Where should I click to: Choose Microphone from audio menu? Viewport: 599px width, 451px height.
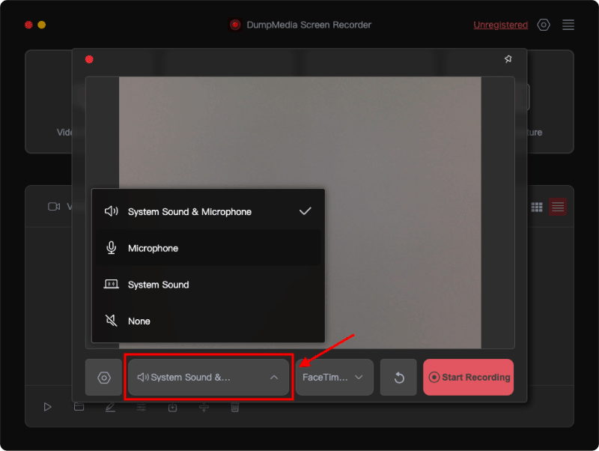pyautogui.click(x=208, y=248)
